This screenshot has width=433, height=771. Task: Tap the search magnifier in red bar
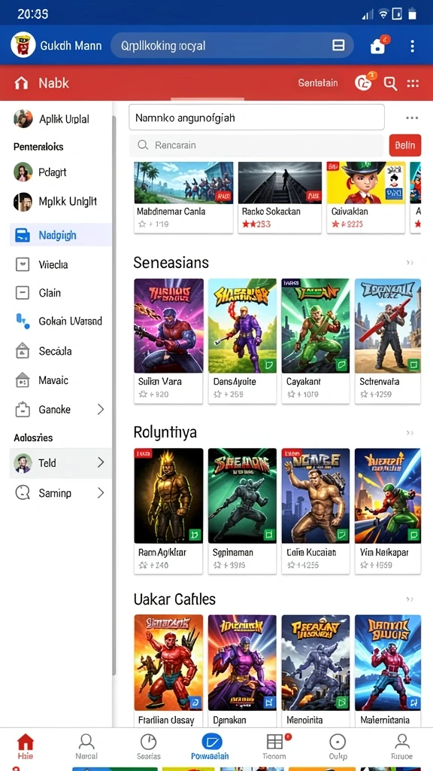390,83
